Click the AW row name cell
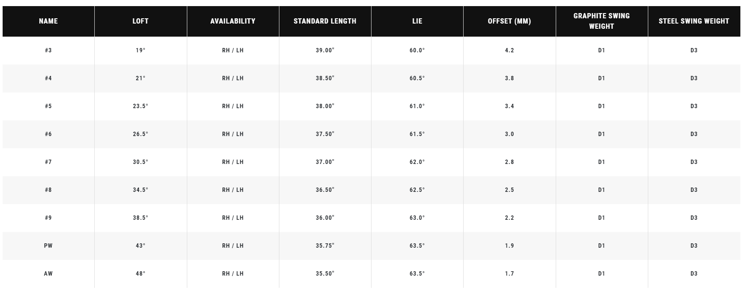 click(x=48, y=273)
